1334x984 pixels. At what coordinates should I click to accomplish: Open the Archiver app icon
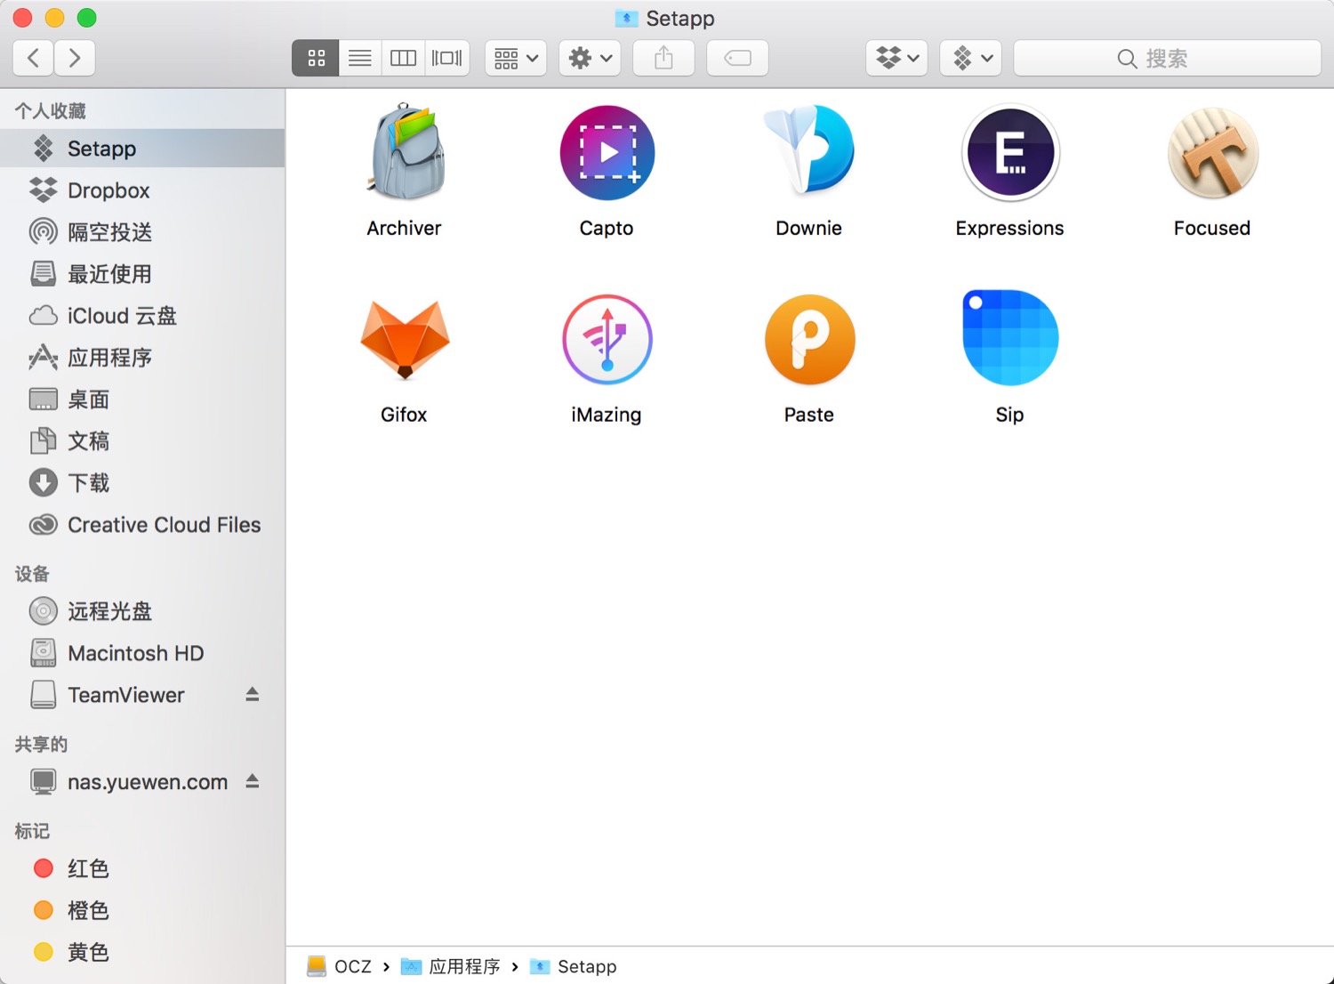(405, 153)
